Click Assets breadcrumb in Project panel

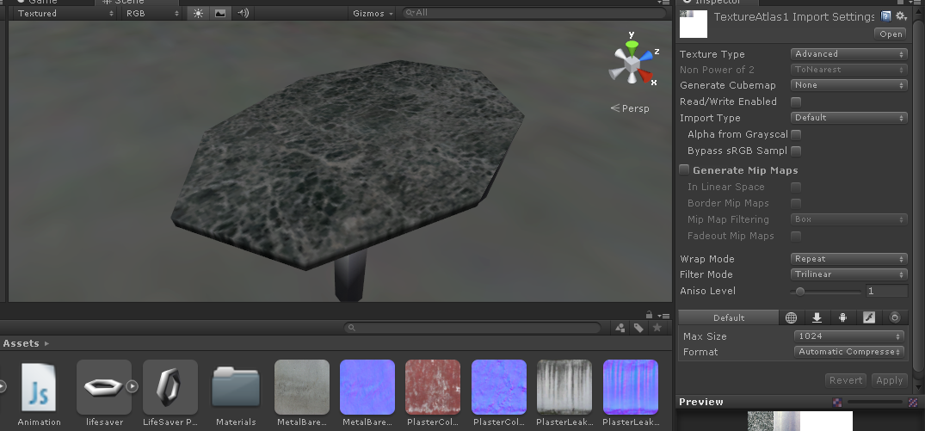(x=22, y=344)
